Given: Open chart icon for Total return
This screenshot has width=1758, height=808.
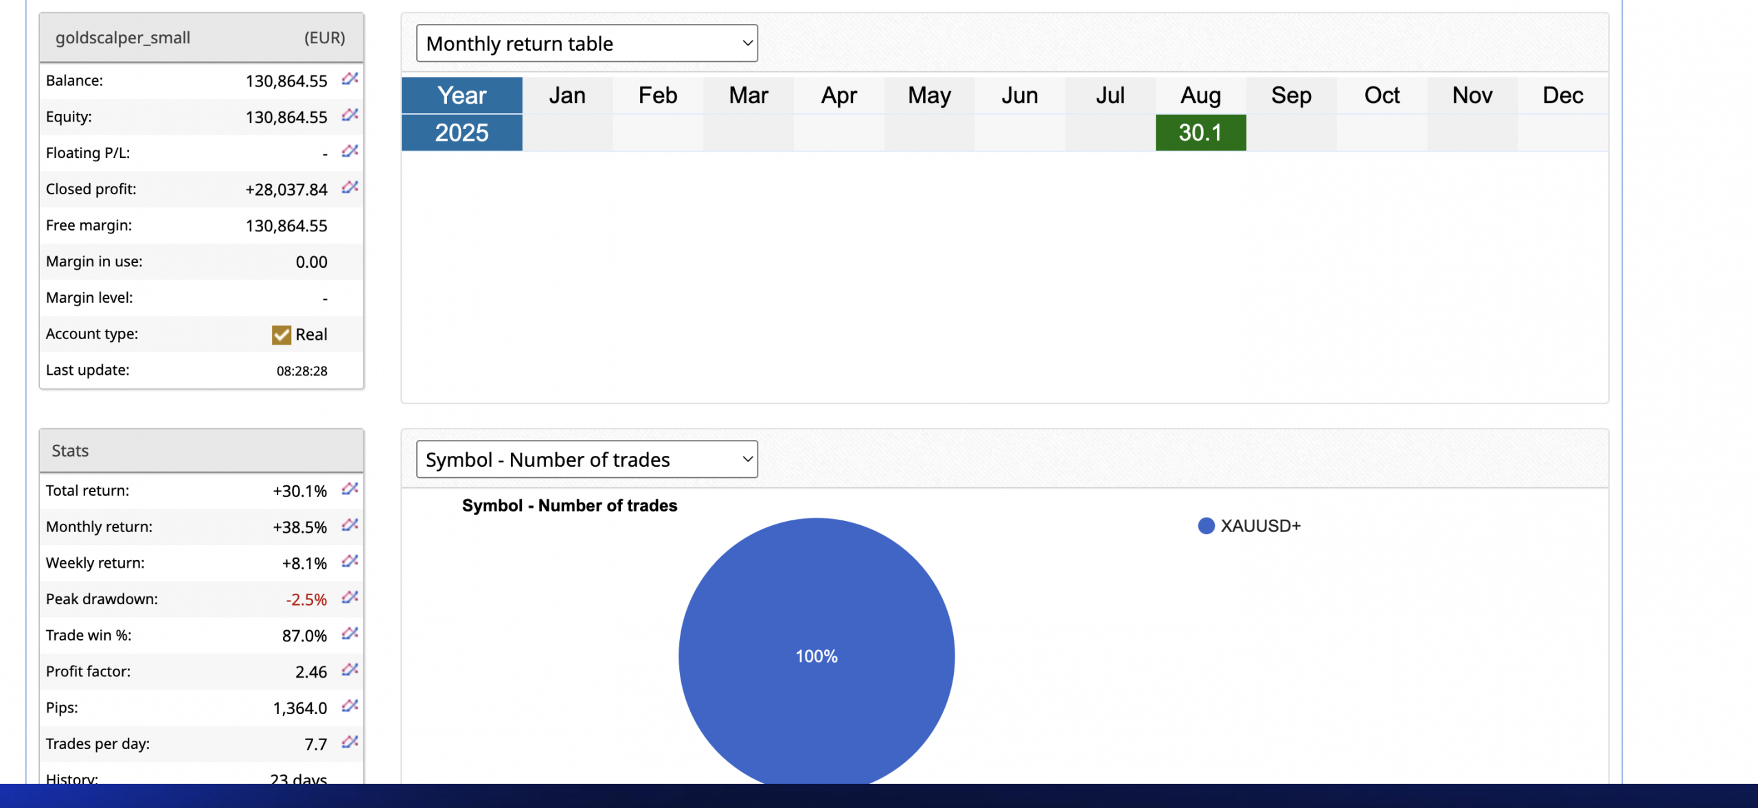Looking at the screenshot, I should coord(350,489).
